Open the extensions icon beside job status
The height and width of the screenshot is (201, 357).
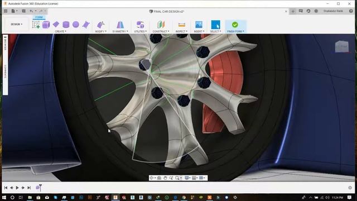pyautogui.click(x=316, y=11)
